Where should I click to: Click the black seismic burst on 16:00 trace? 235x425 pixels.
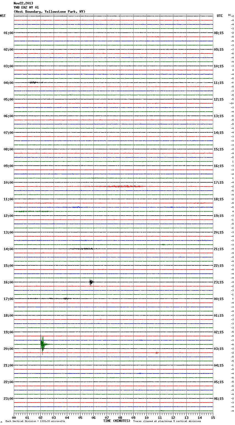[91, 282]
